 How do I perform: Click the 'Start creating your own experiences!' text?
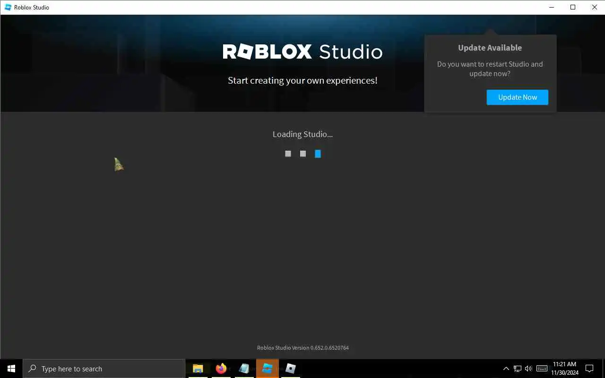[302, 80]
